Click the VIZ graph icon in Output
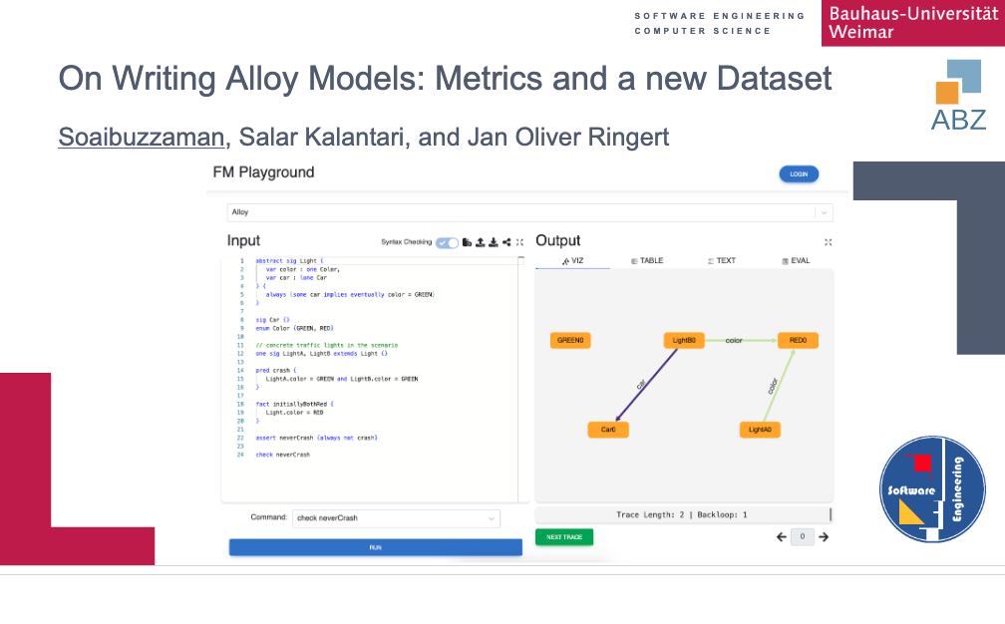 [x=564, y=260]
